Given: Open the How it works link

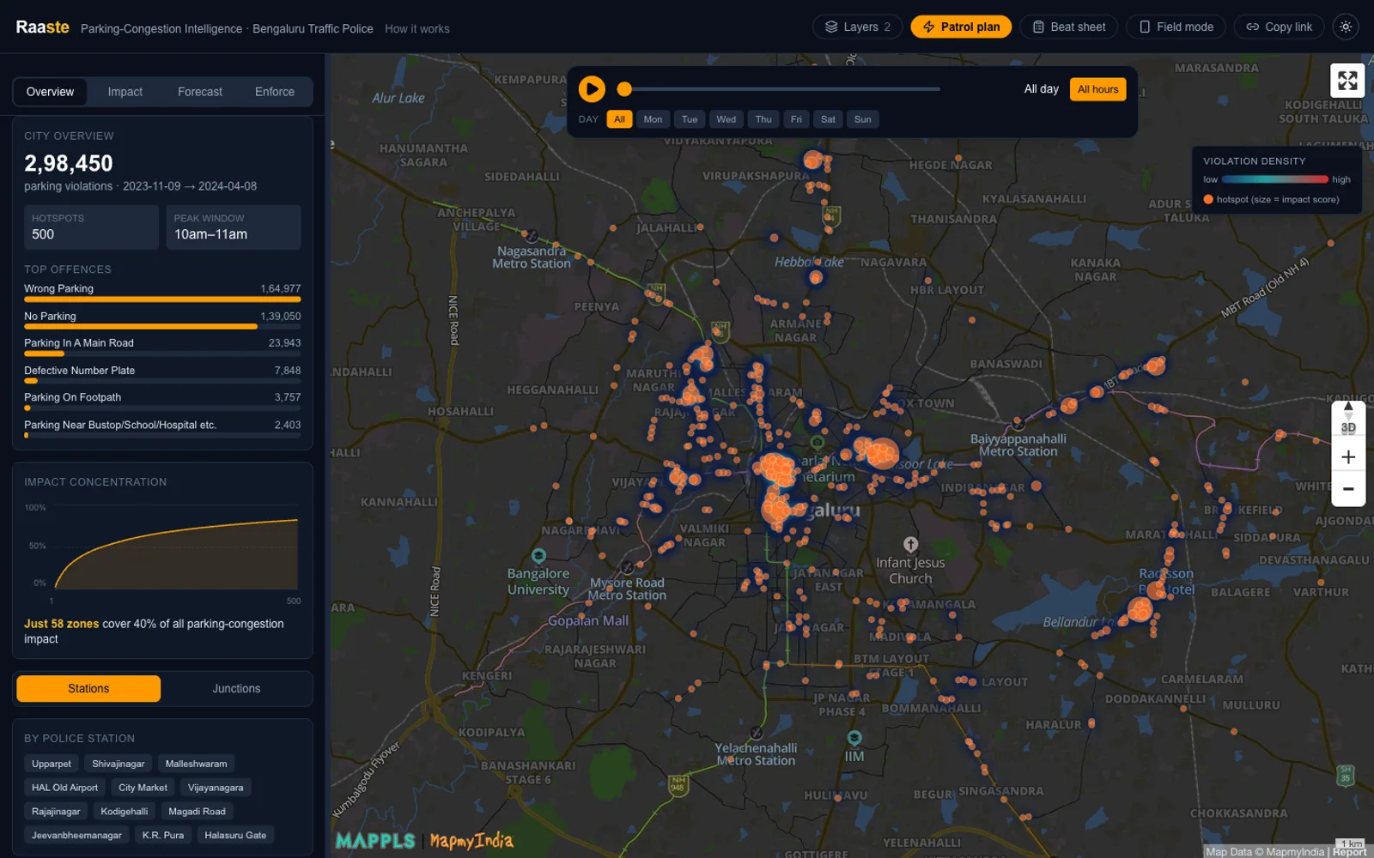Looking at the screenshot, I should coord(416,28).
